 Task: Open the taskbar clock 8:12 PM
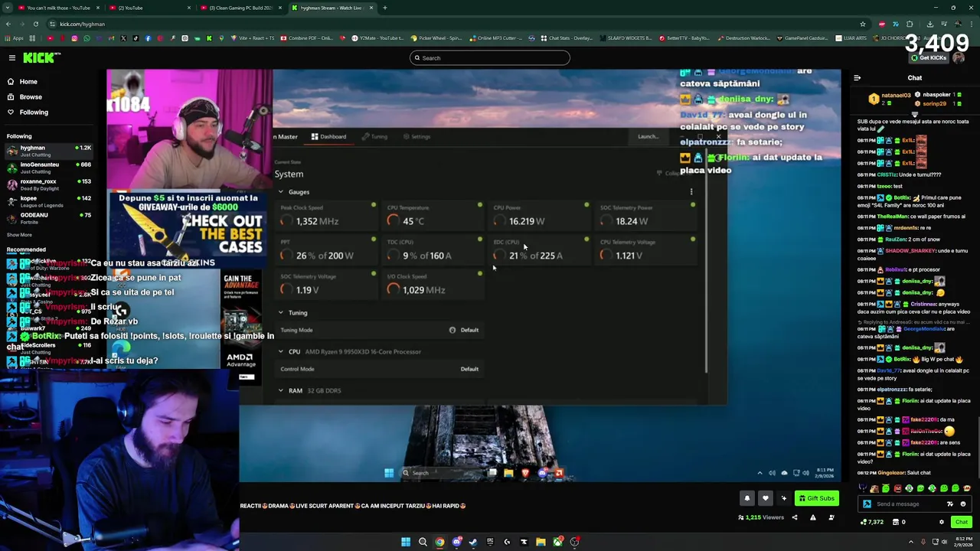click(964, 542)
